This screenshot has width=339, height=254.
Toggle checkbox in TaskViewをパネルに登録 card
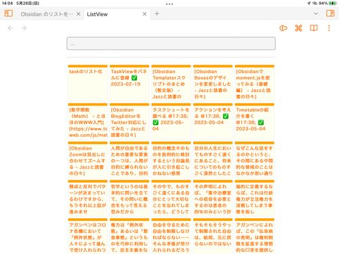[x=134, y=78]
